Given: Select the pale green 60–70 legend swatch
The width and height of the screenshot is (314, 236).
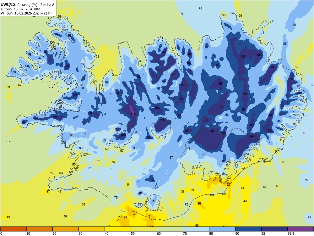Looking at the screenshot, I should coord(170,229).
